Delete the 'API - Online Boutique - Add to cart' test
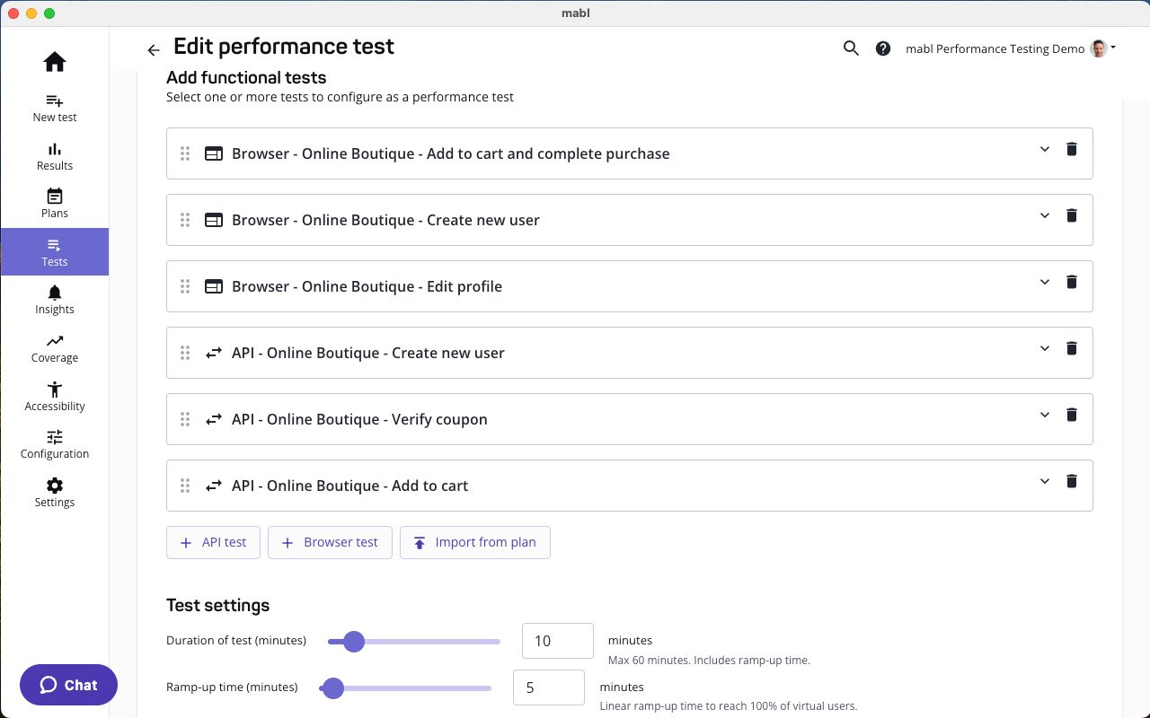 click(1072, 481)
